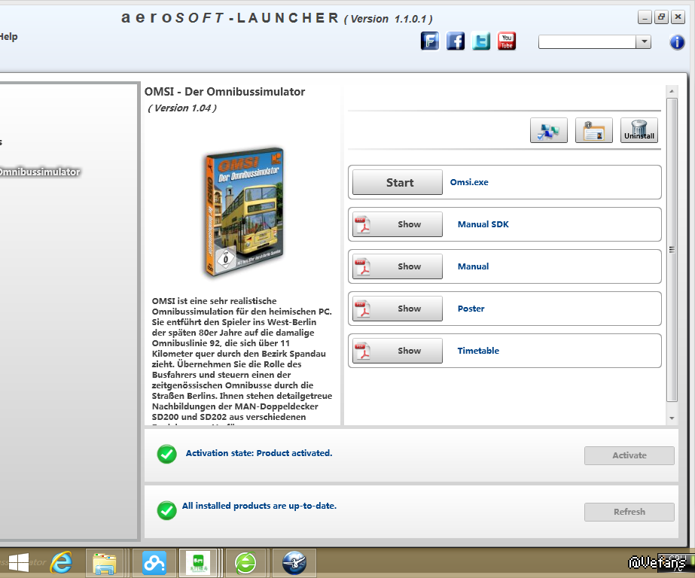Click All installed products are up-to-date text
Screen dimensions: 695x578
[259, 506]
